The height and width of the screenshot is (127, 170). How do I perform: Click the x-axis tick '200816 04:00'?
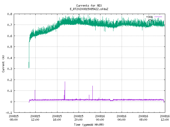(x=122, y=118)
